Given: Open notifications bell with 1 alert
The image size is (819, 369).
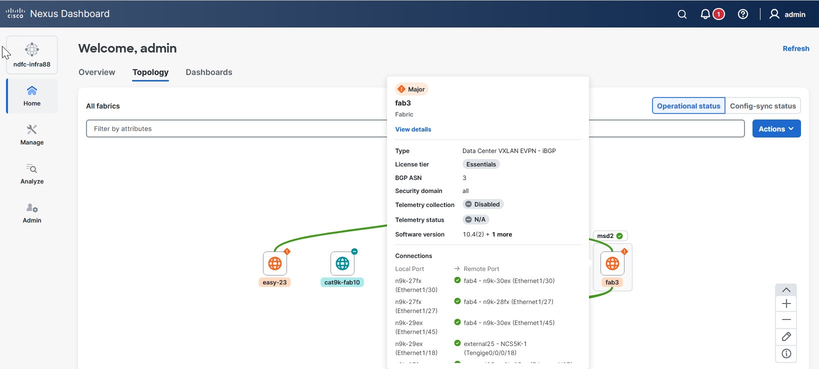Looking at the screenshot, I should [x=712, y=14].
